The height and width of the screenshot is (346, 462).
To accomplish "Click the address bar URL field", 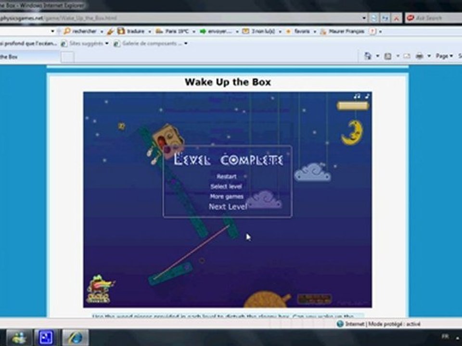I will [x=180, y=18].
